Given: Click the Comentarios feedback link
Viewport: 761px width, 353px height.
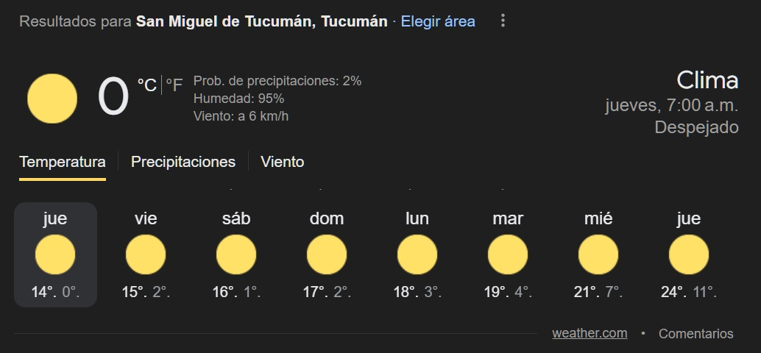Looking at the screenshot, I should [695, 333].
